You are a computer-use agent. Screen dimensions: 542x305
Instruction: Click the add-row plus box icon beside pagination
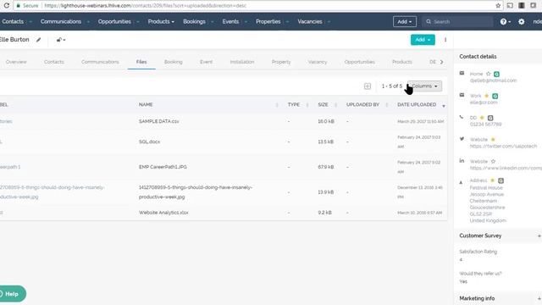[x=368, y=86]
